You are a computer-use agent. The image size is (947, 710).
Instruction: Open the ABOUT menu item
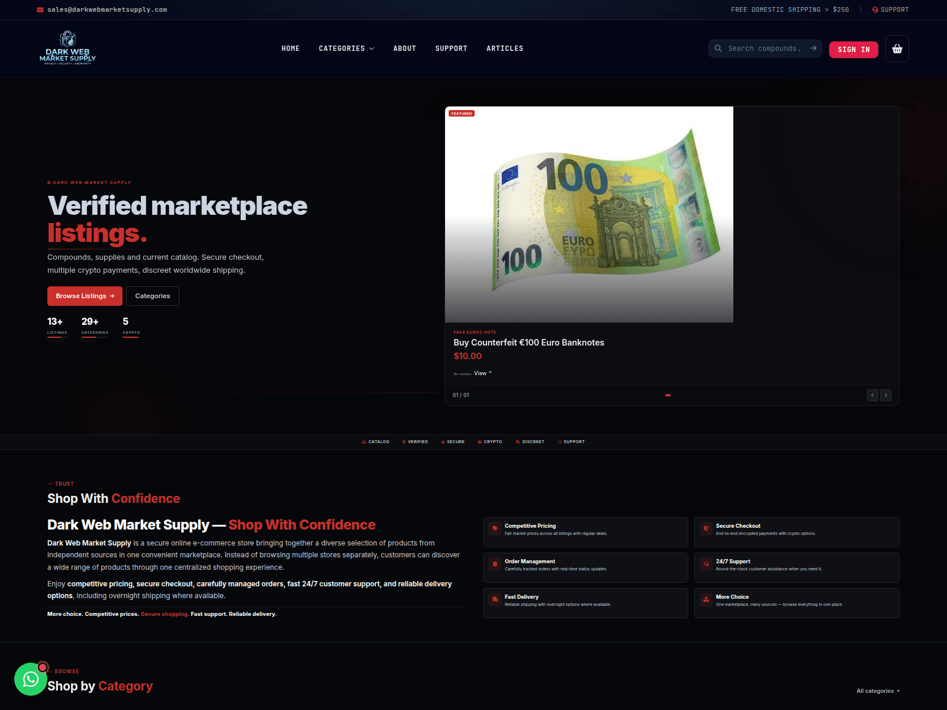[405, 49]
